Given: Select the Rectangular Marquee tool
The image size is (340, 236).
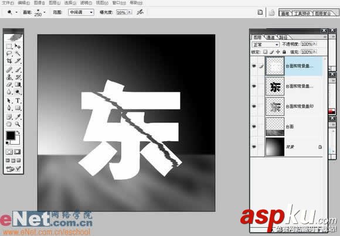Looking at the screenshot, I should tap(9, 46).
